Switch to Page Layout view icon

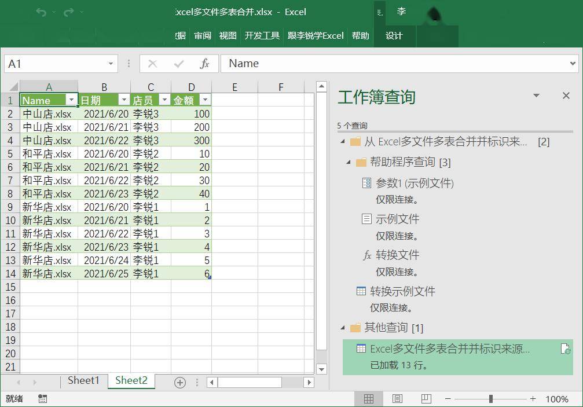coord(398,399)
